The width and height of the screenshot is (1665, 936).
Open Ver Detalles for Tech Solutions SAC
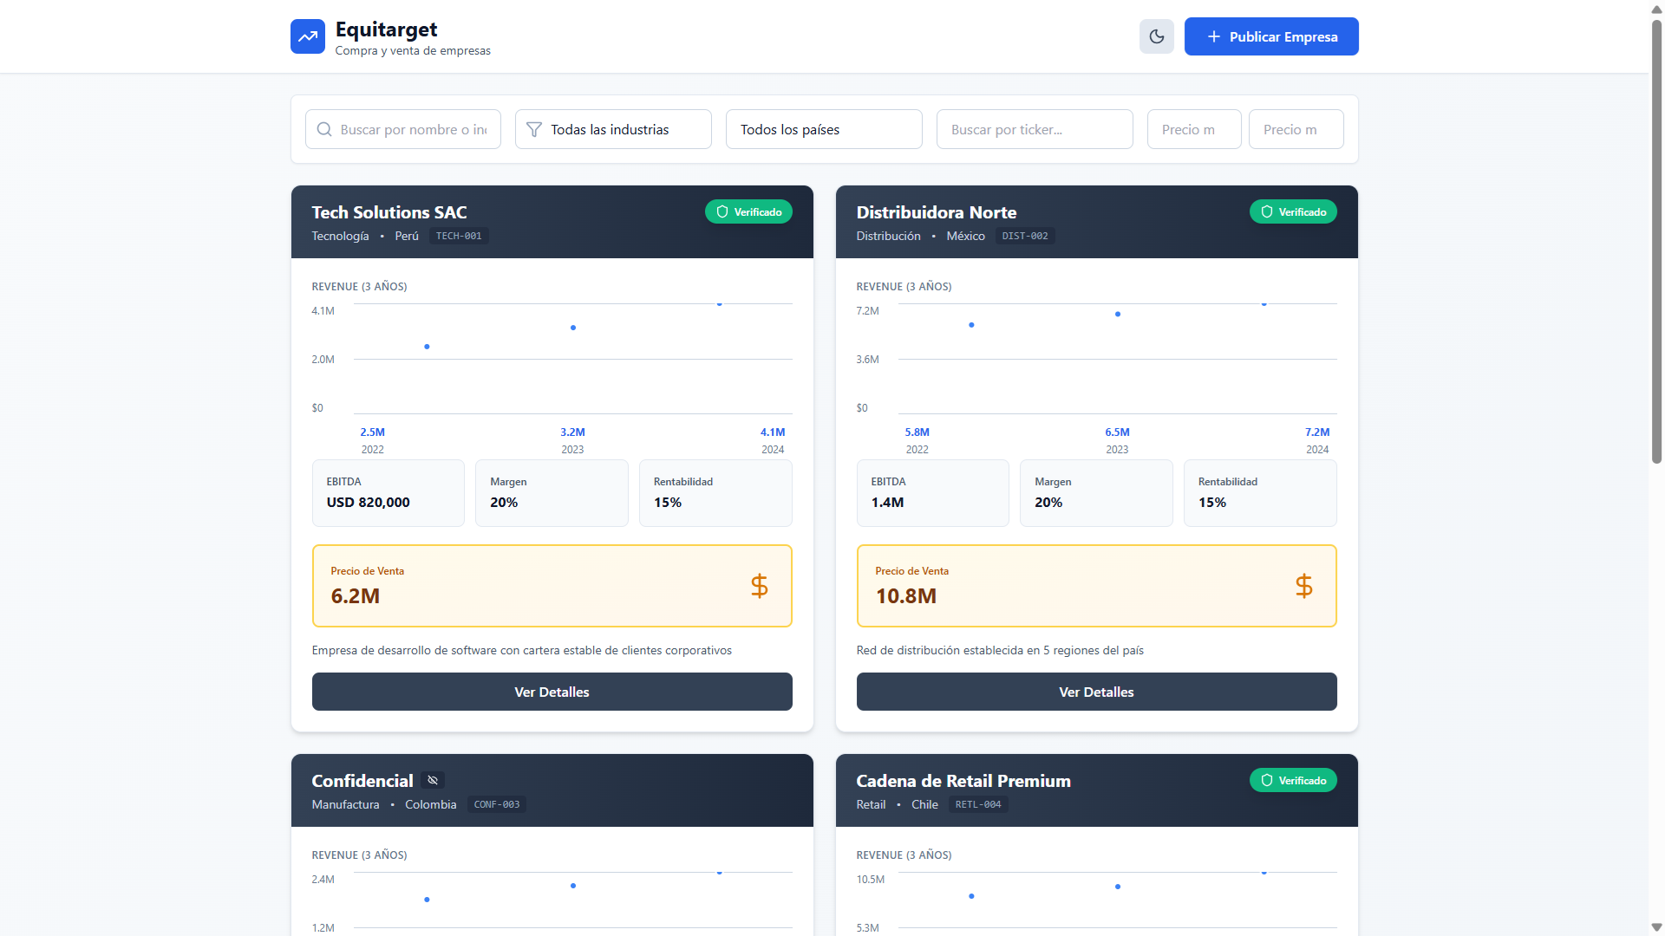click(x=552, y=692)
